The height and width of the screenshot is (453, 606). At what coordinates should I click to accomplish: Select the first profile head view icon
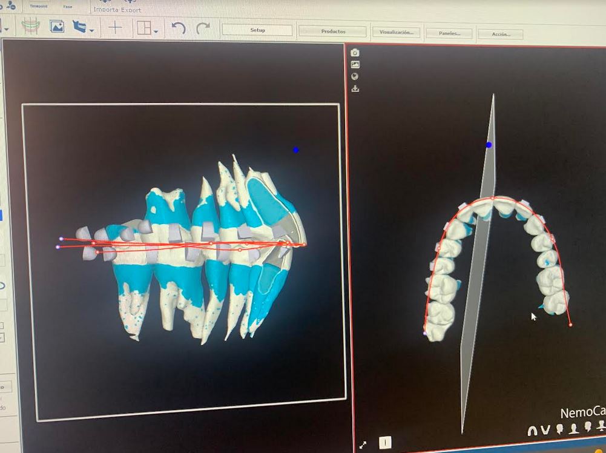pyautogui.click(x=559, y=429)
